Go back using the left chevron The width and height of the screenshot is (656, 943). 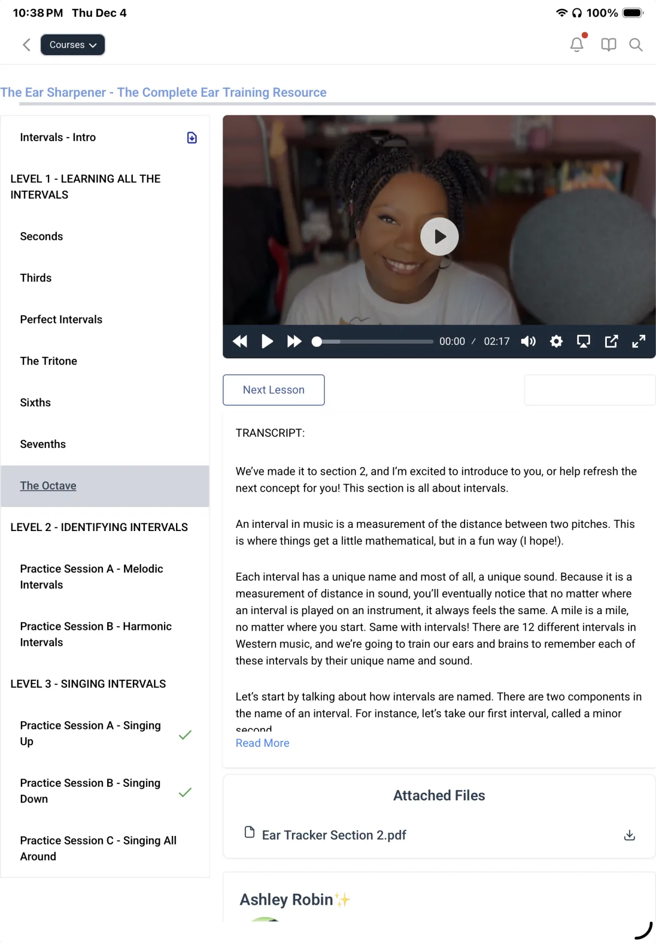click(26, 45)
